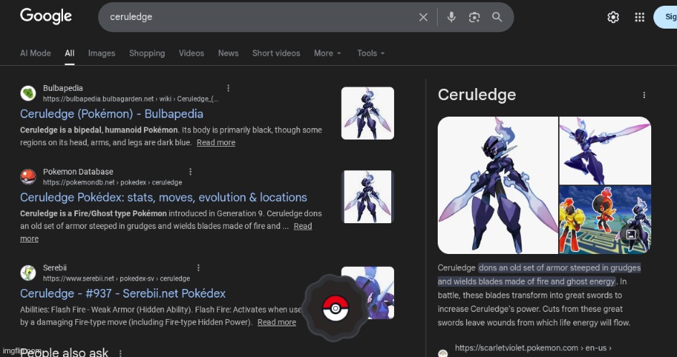Expand the More dropdown in search tabs

pos(327,53)
